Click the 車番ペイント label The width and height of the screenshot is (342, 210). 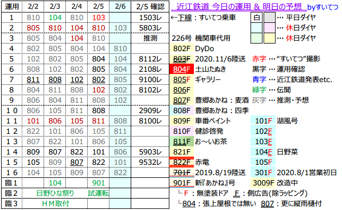(x=213, y=121)
